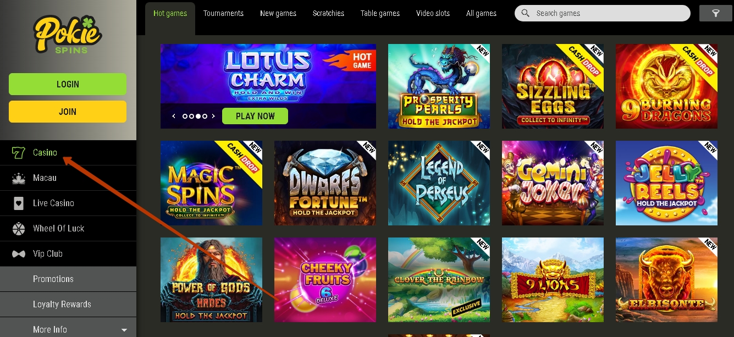Open the Gemini Joker game thumbnail

click(x=553, y=183)
